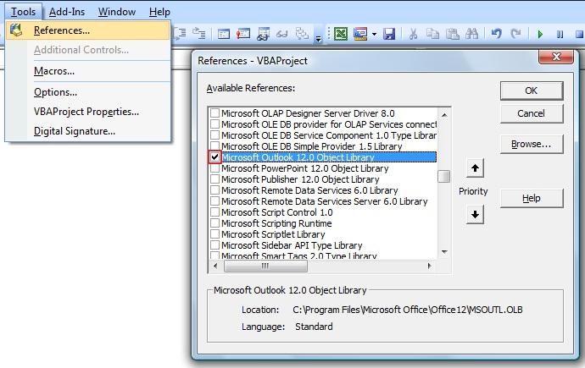Check Microsoft OLE DB provider for OLAP Services
Screen dimensions: 585x368
[214, 124]
